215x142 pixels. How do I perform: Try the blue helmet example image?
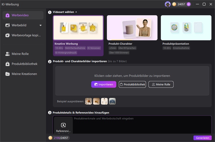[x=112, y=101]
